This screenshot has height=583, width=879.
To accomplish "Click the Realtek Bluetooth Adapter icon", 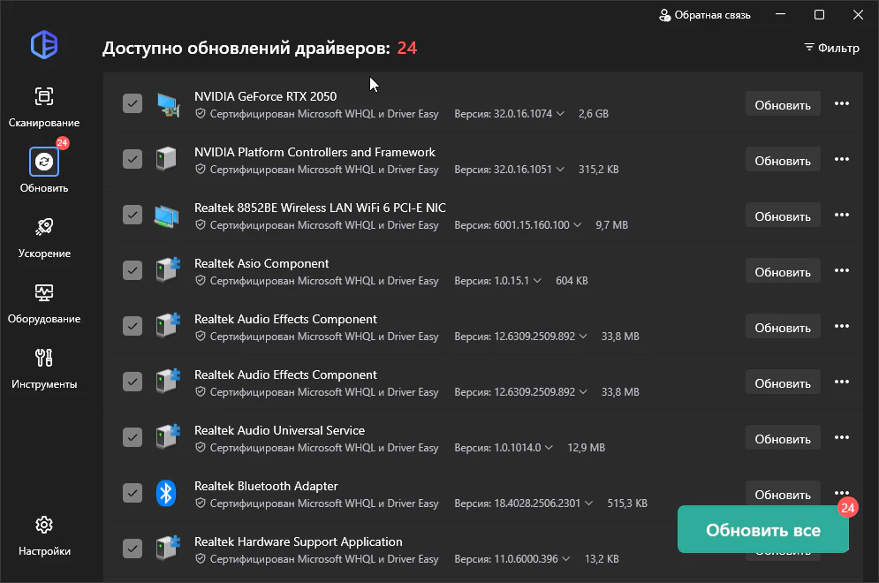I will coord(166,493).
